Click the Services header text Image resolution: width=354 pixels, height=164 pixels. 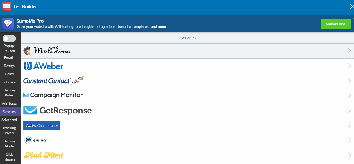point(188,38)
